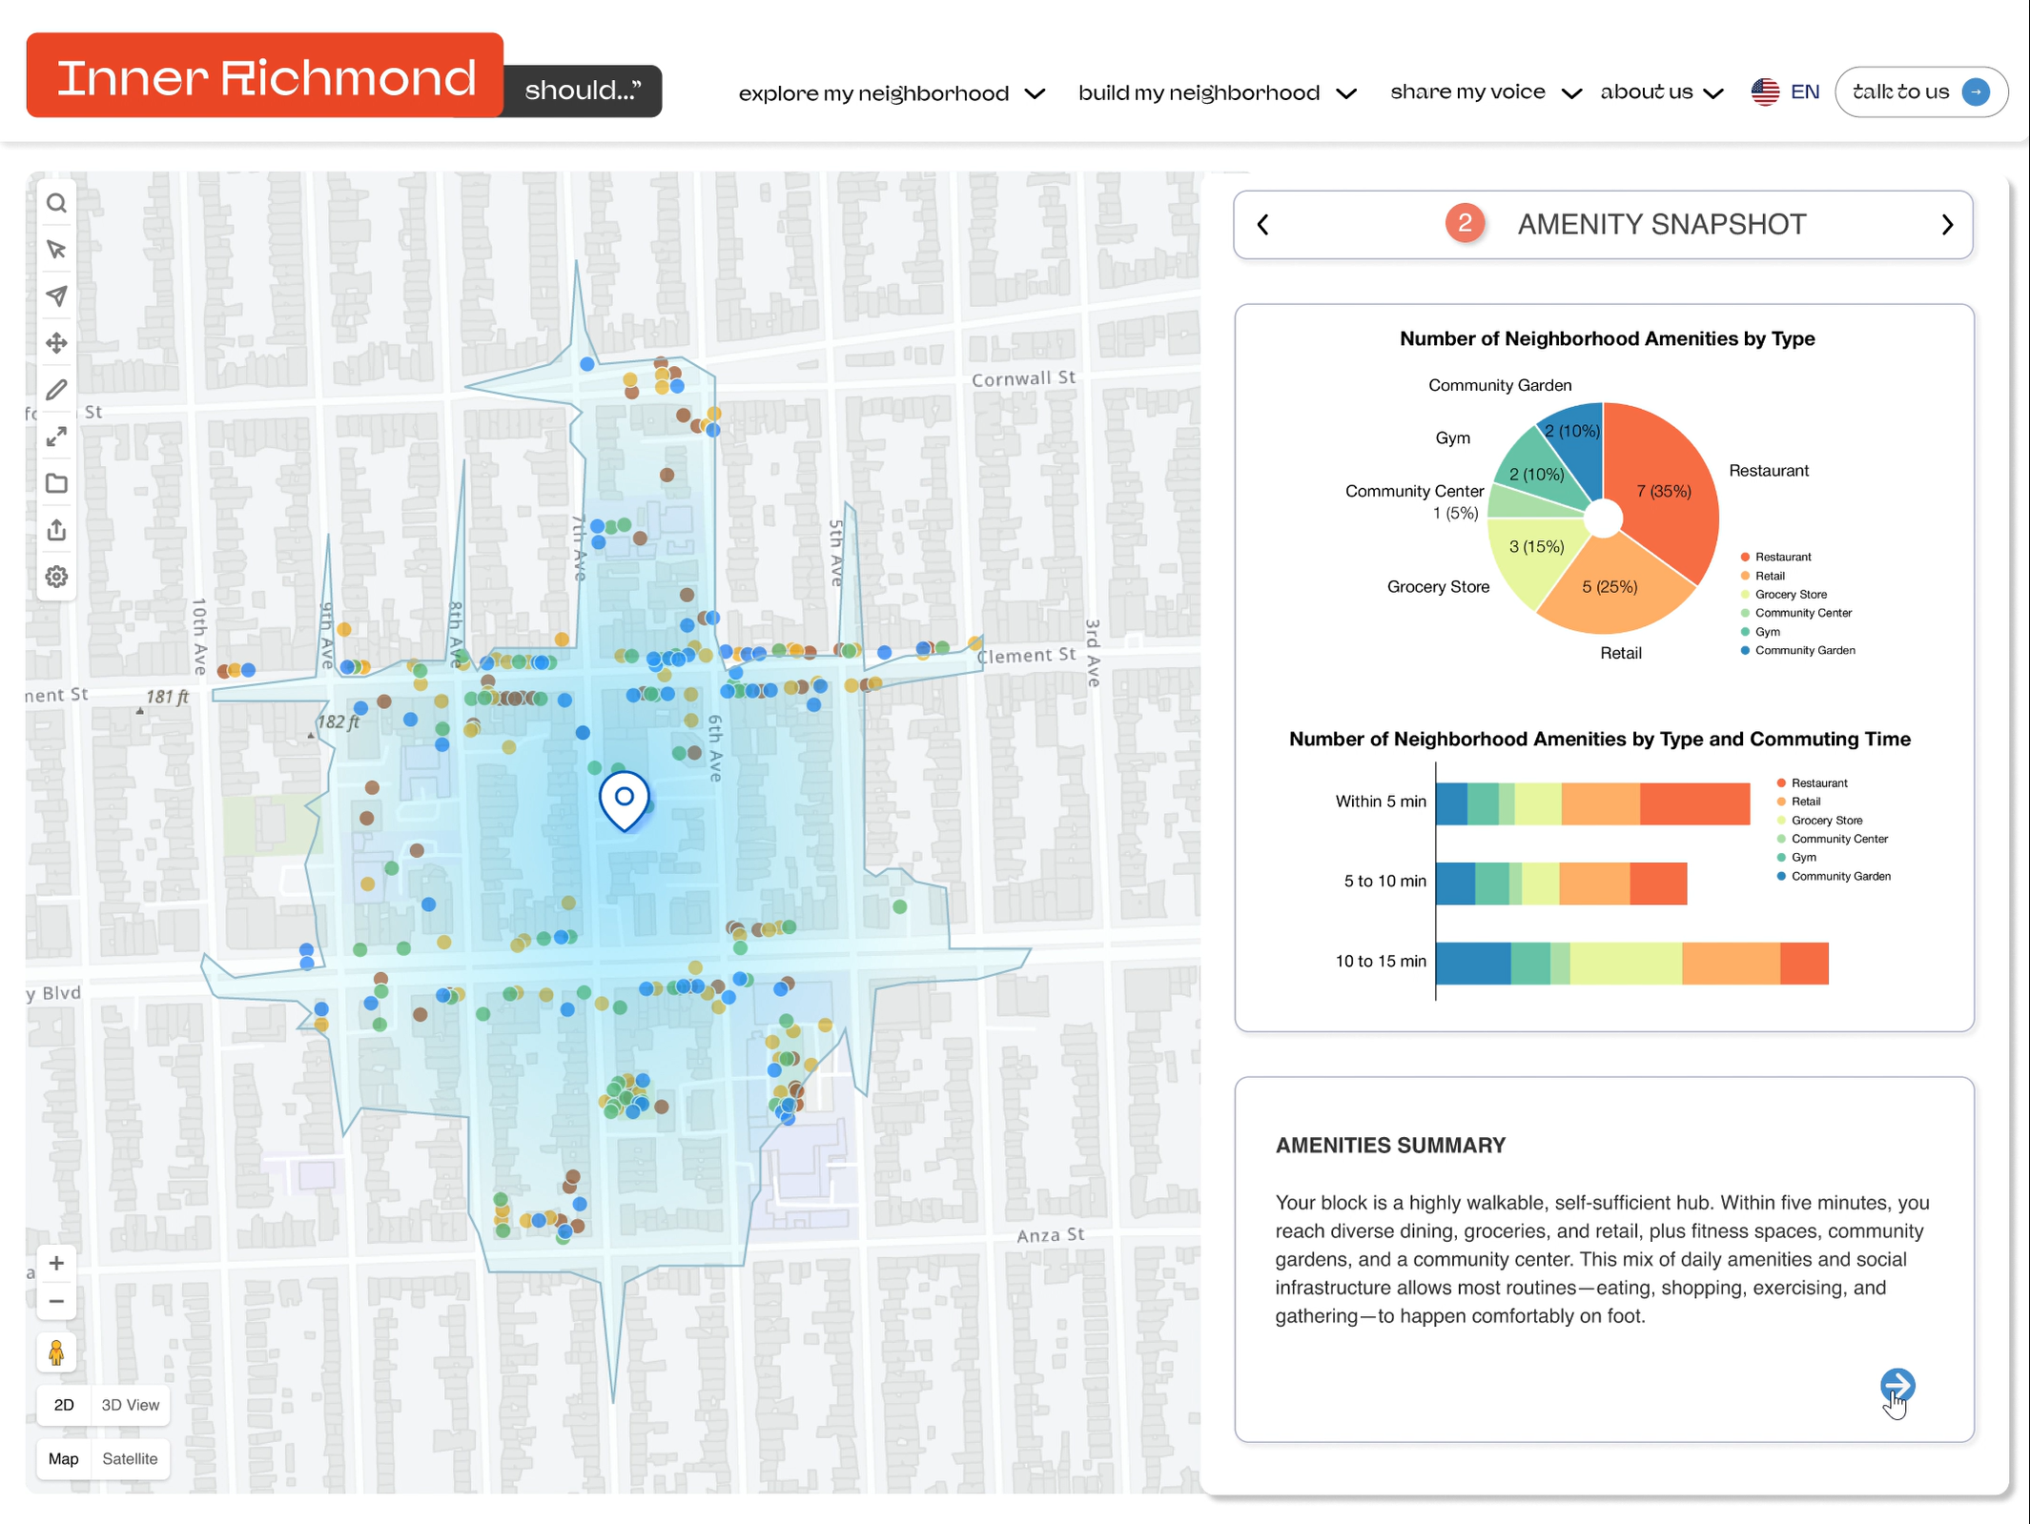Screen dimensions: 2030x1524
Task: Select the 2D view mode
Action: click(64, 1405)
